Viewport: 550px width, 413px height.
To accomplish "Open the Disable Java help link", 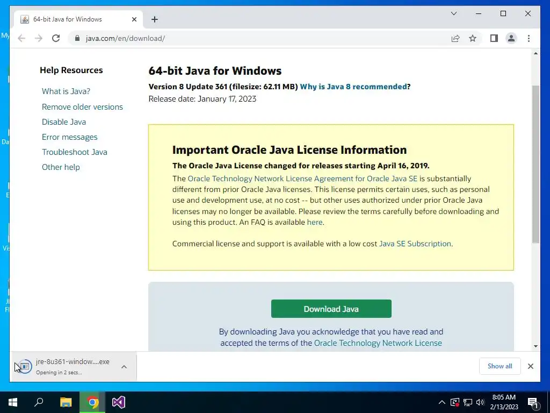I will 64,122.
